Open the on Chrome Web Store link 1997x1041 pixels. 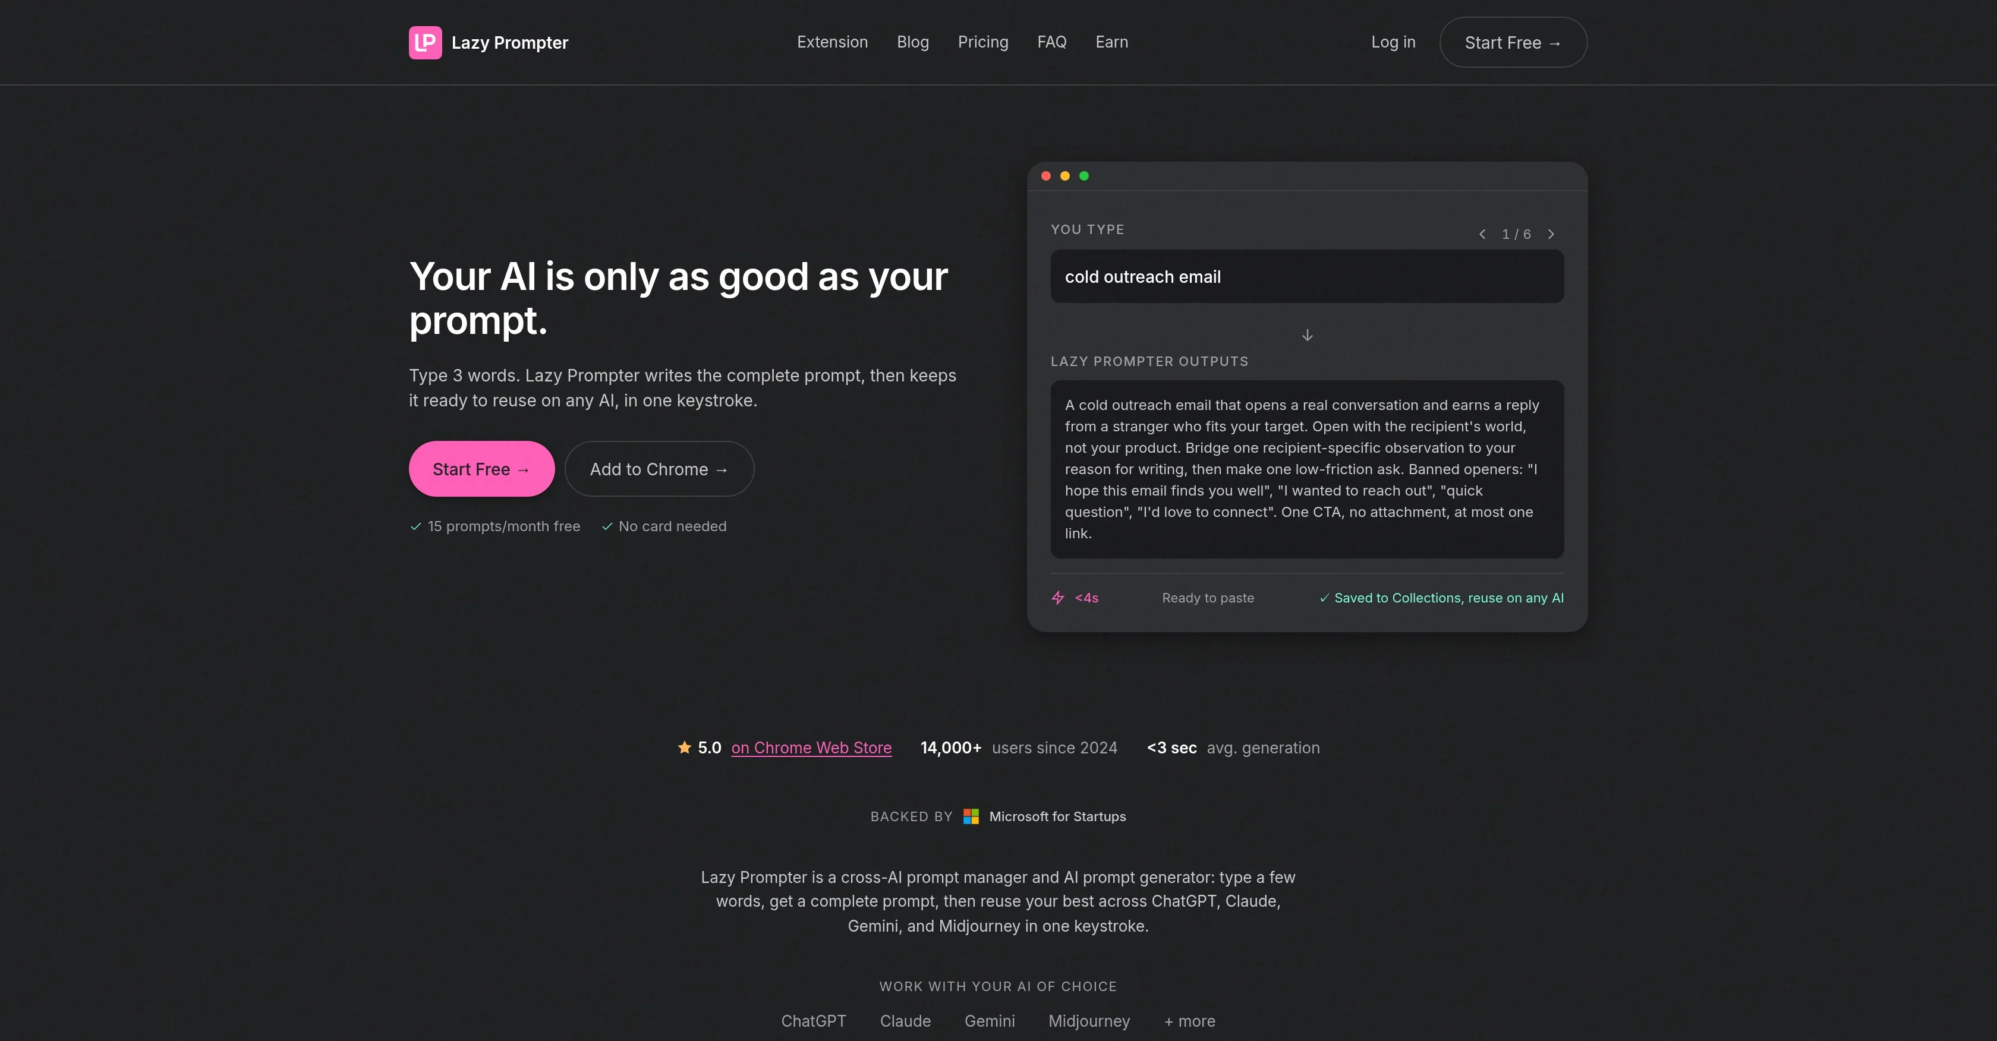point(811,748)
